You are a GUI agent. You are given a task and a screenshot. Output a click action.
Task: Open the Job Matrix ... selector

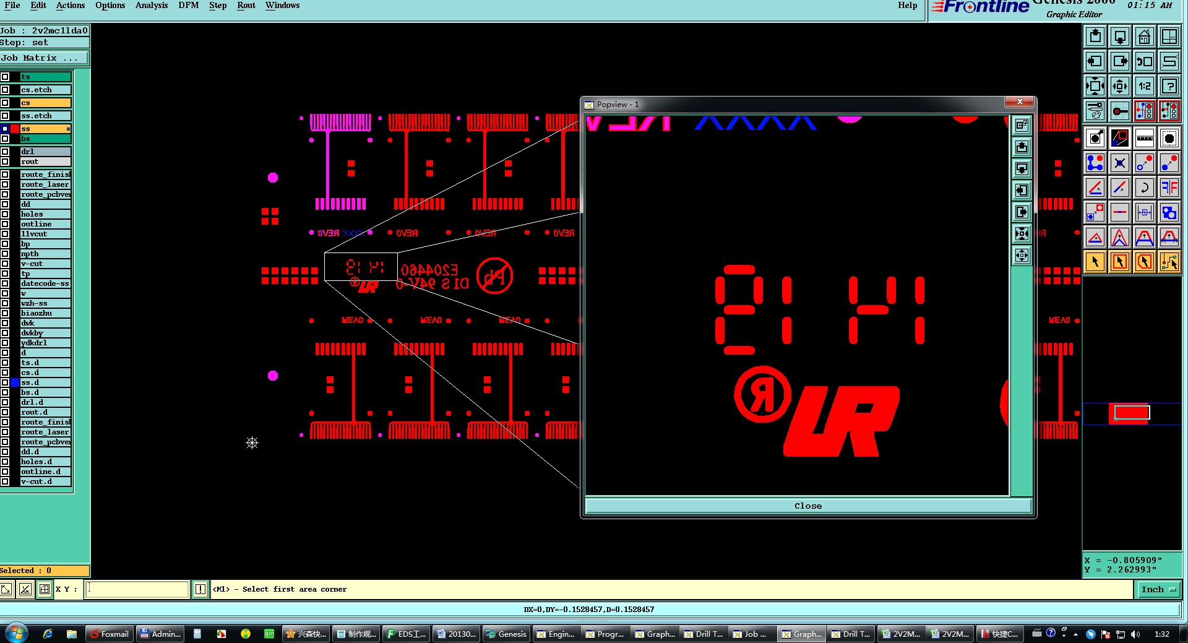[x=44, y=58]
